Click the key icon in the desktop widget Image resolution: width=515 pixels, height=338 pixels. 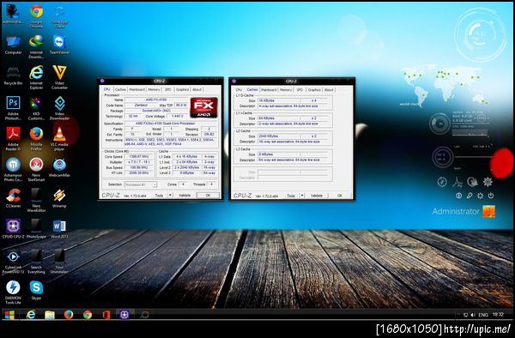[470, 196]
